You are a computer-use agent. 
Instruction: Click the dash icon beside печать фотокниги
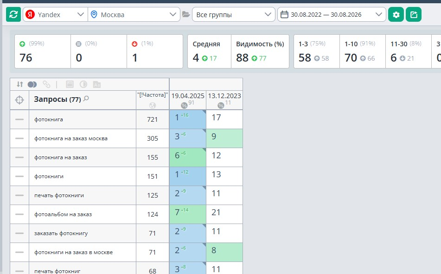tap(19, 195)
